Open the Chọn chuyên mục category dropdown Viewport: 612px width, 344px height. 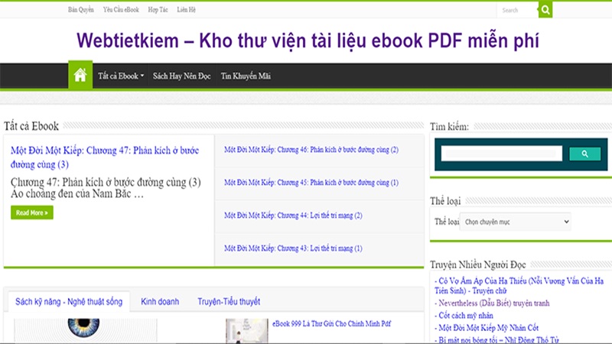click(x=515, y=222)
